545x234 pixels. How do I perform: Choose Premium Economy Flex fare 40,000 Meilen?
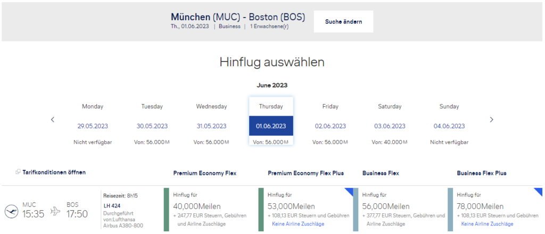tap(211, 210)
